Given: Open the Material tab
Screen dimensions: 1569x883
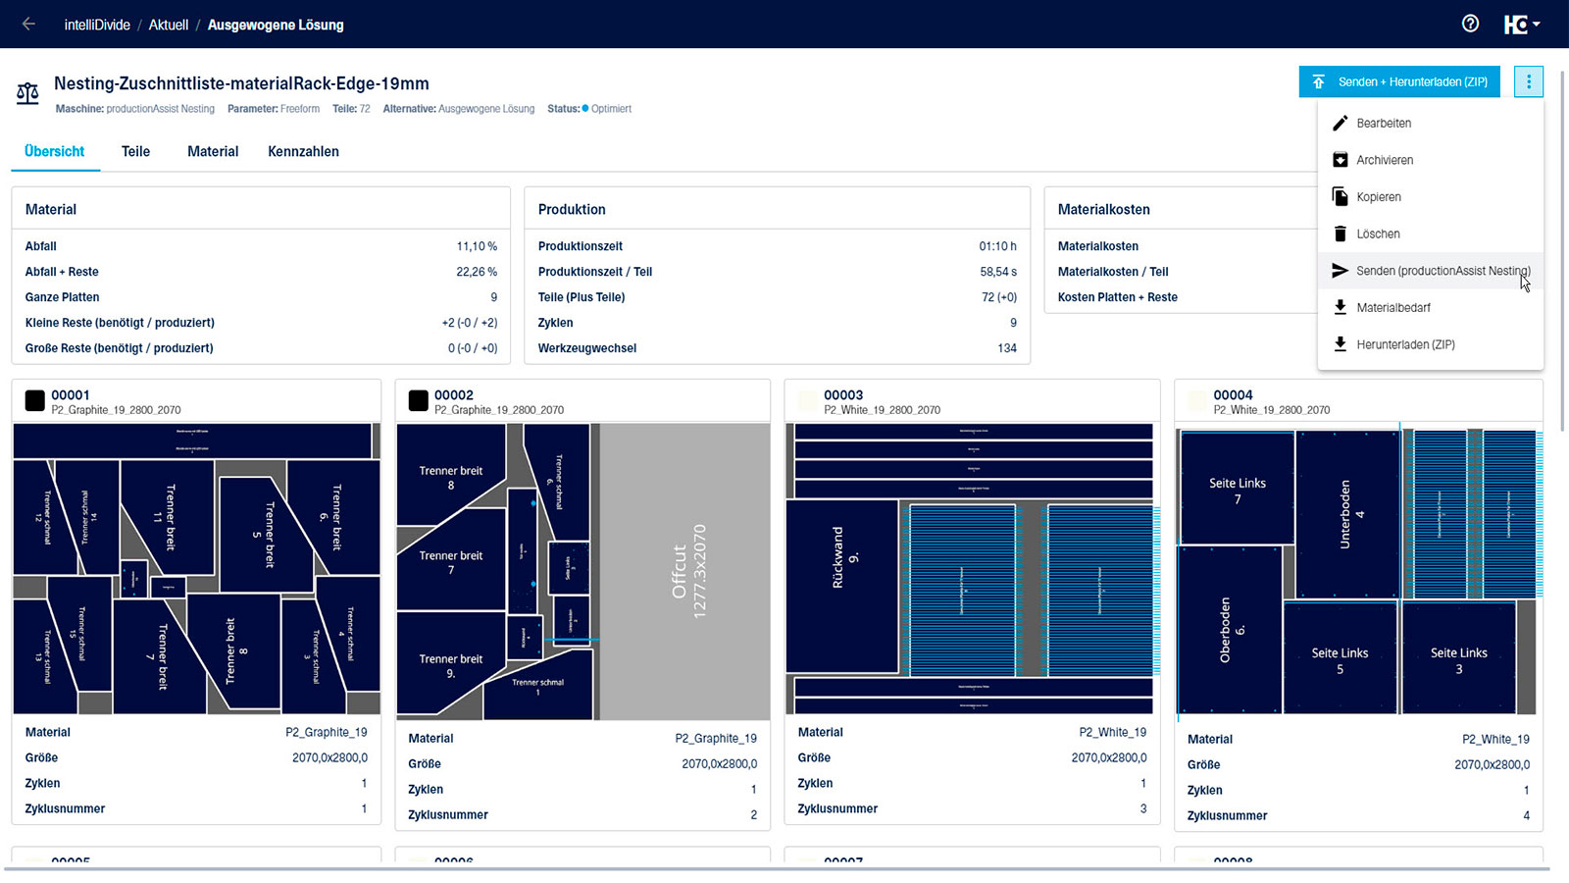Looking at the screenshot, I should (x=213, y=151).
